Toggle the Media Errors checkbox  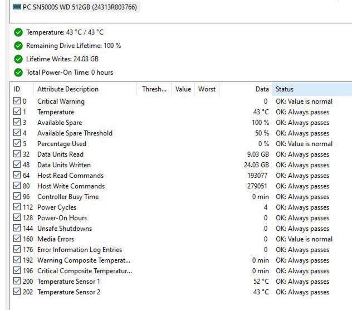[x=17, y=239]
